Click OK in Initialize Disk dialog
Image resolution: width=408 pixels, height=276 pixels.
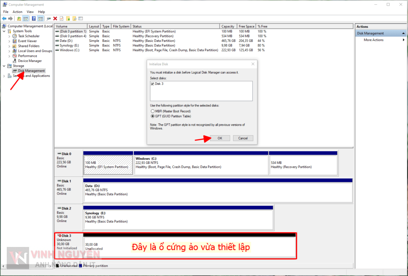click(220, 138)
